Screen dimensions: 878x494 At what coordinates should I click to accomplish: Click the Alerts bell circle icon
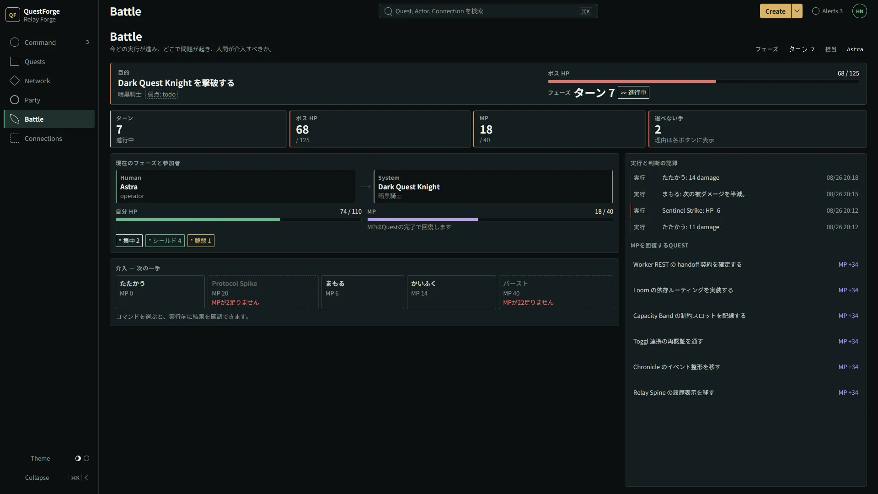(816, 11)
